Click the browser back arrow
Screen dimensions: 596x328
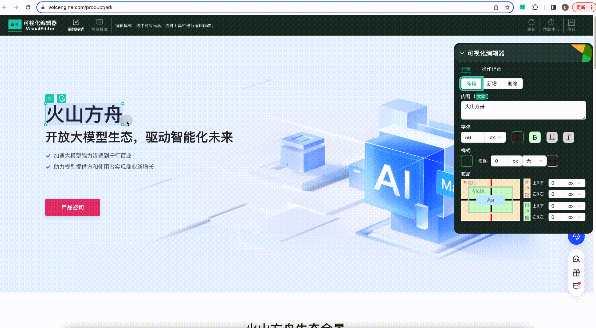pos(5,7)
